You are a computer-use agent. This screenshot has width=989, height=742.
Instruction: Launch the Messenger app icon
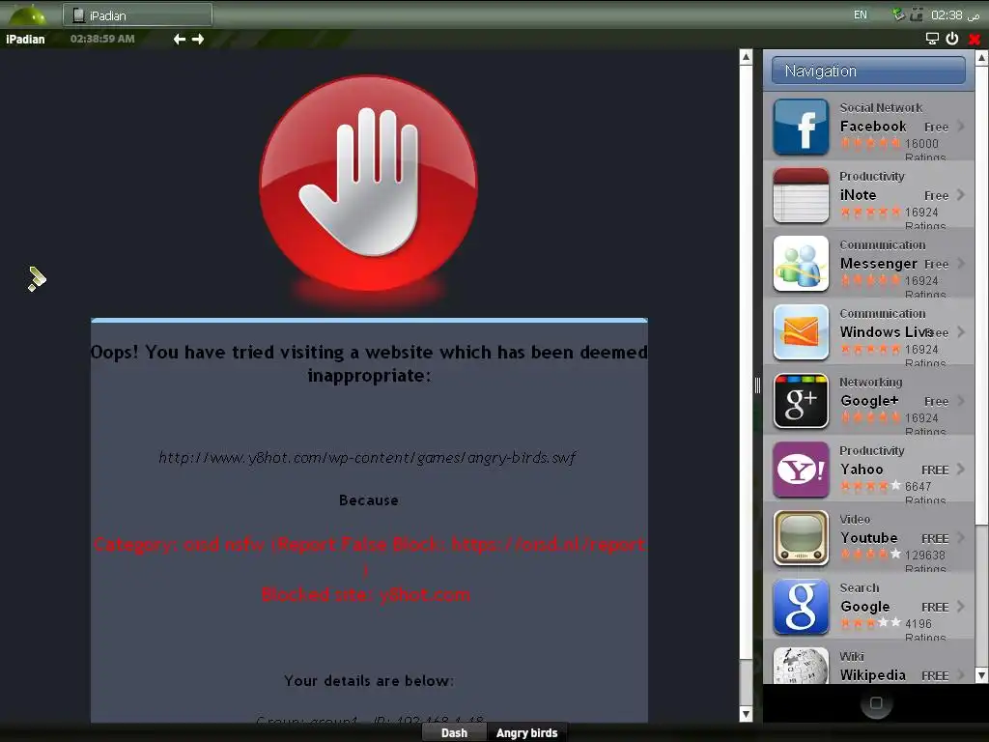801,264
